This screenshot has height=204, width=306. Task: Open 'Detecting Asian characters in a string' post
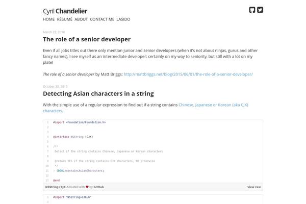pyautogui.click(x=98, y=93)
